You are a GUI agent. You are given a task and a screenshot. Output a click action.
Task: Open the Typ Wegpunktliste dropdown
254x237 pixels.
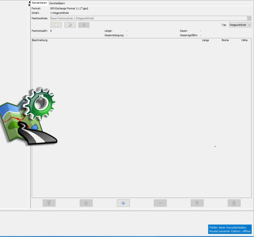[x=240, y=25]
